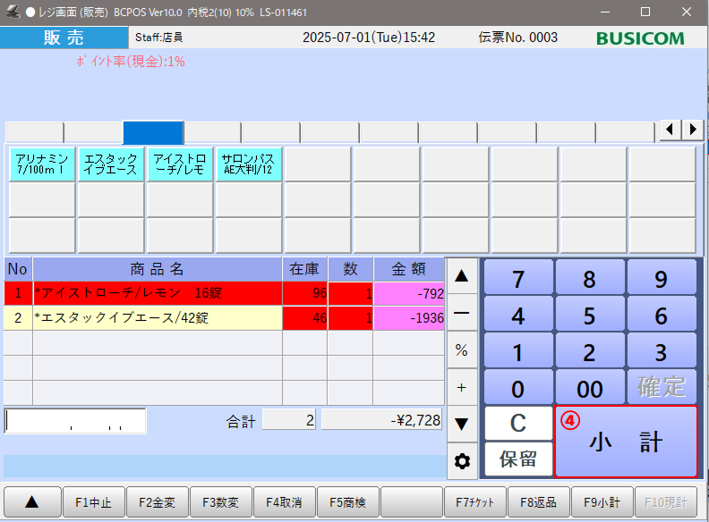Add サロンパスAE大判/12 product preset
The height and width of the screenshot is (522, 709).
pyautogui.click(x=248, y=164)
